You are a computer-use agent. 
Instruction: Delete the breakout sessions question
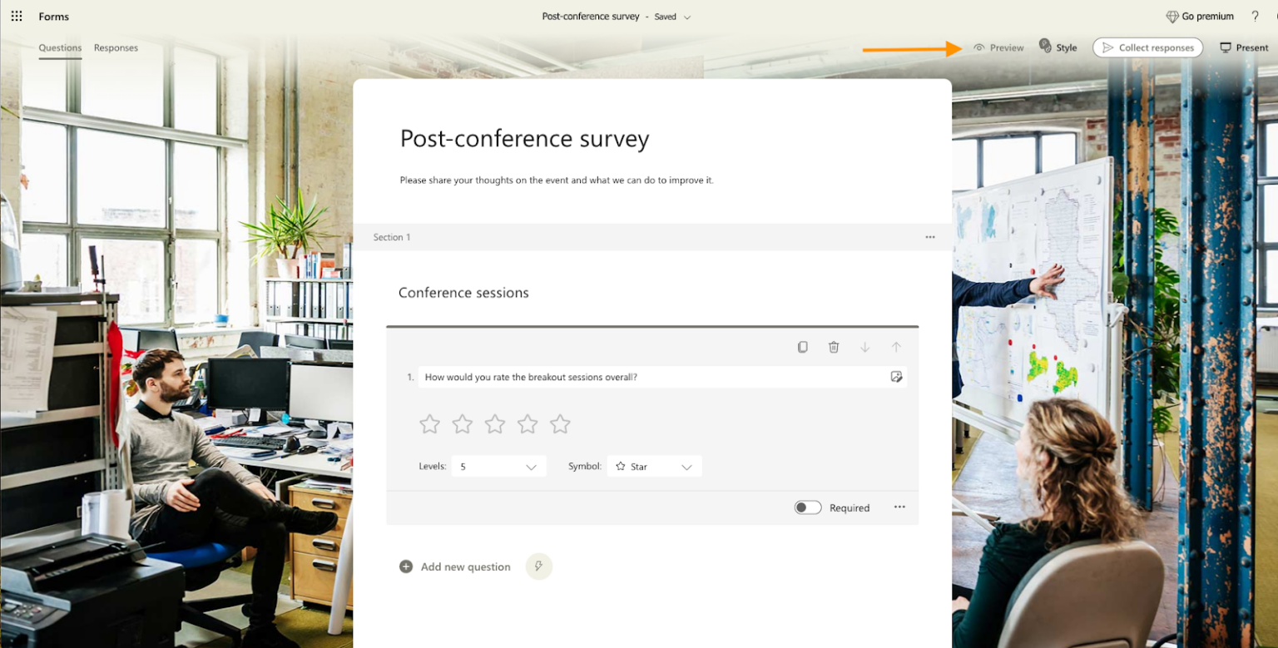[834, 347]
